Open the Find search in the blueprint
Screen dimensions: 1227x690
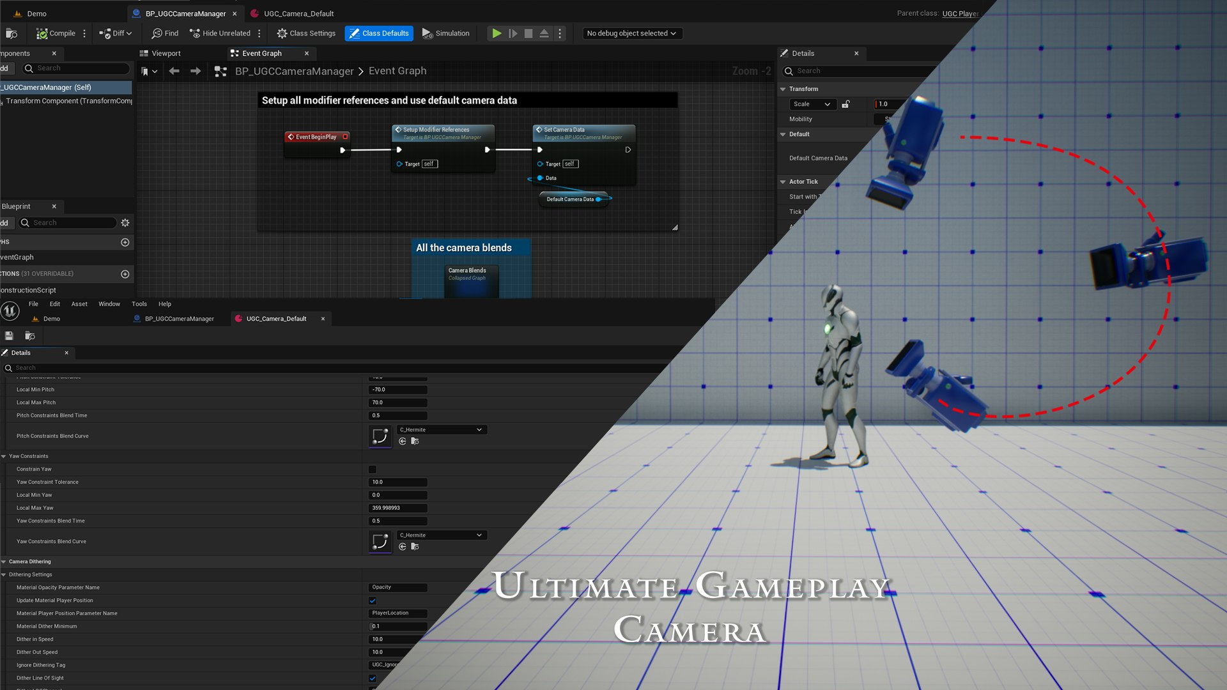point(164,33)
